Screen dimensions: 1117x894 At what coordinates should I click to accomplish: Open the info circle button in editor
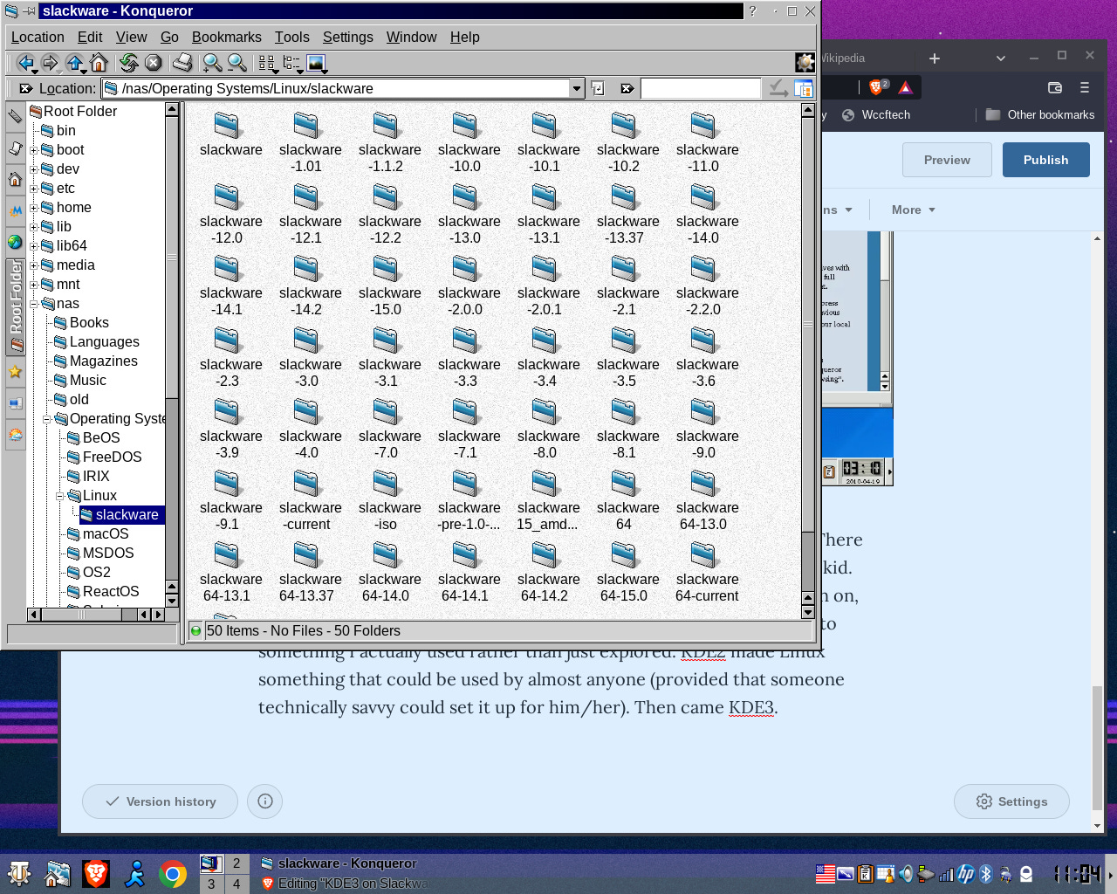[265, 801]
